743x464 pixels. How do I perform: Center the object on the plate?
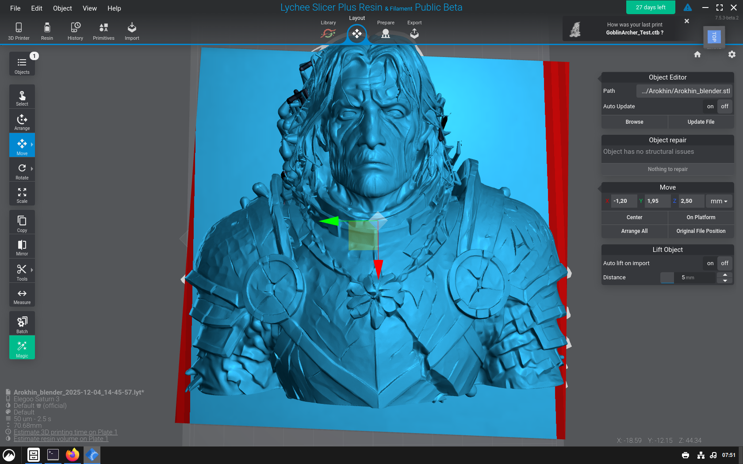pos(635,217)
